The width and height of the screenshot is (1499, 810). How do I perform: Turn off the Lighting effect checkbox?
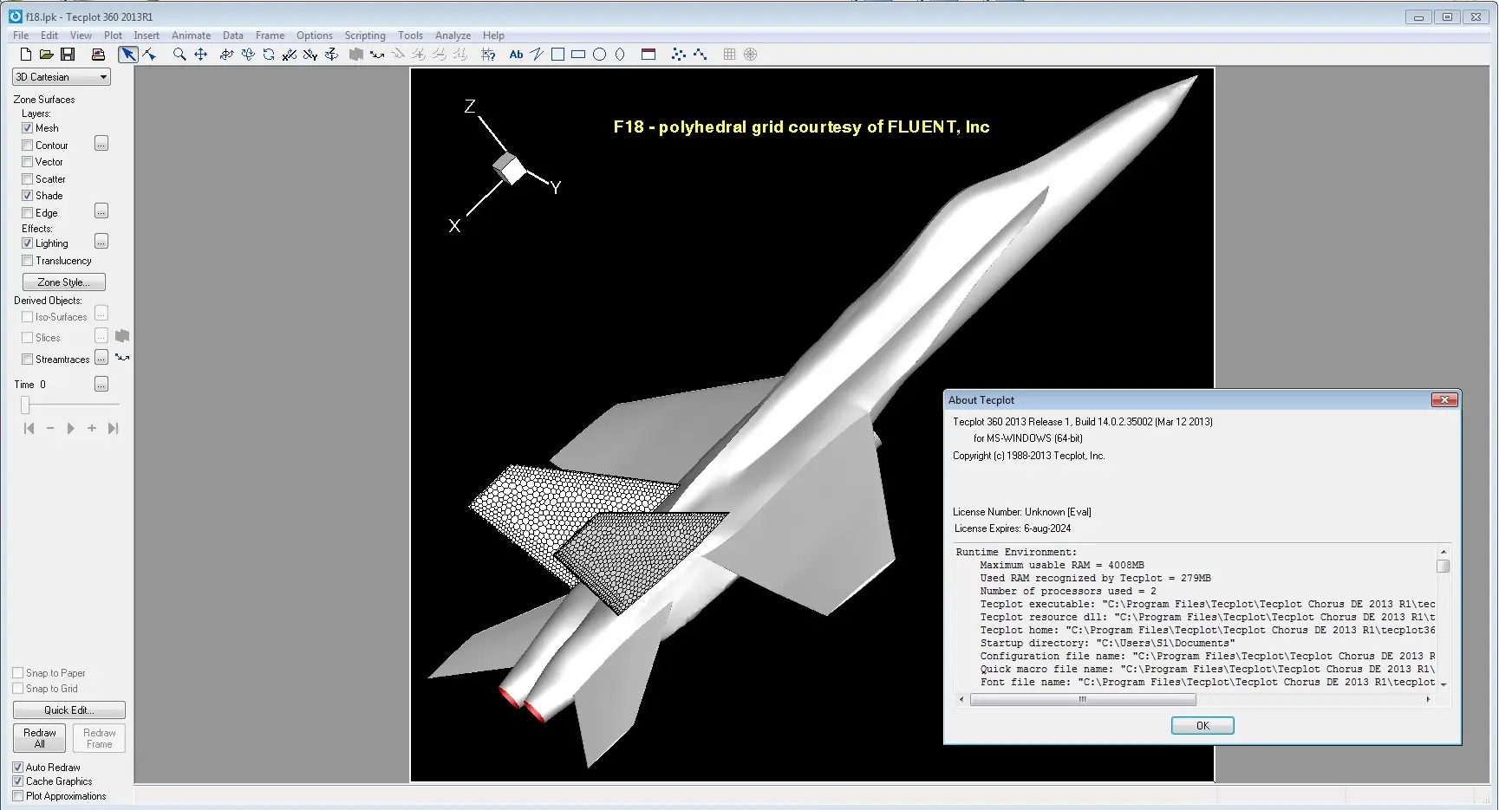pos(27,243)
